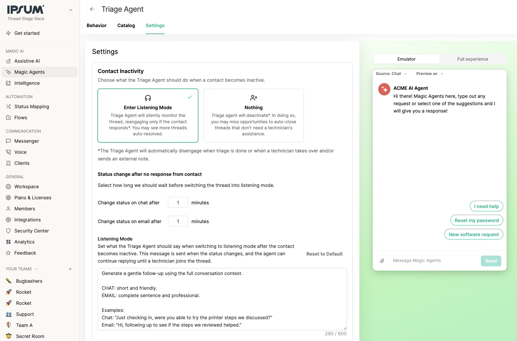Open the Behavior tab

(96, 25)
